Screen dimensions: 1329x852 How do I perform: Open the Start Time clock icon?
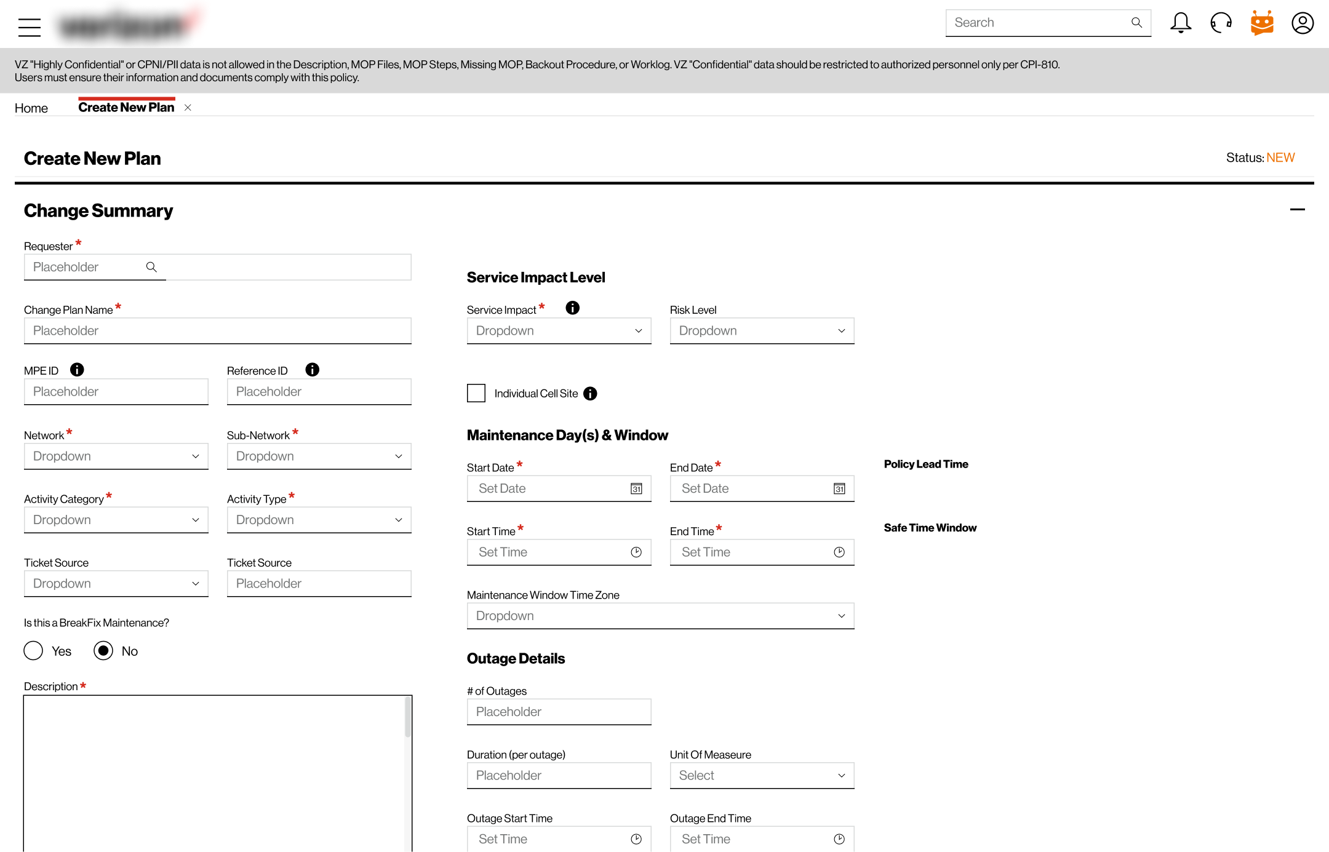(x=636, y=552)
